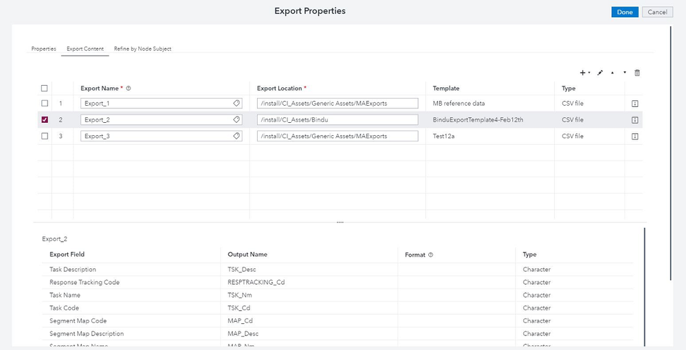Open row options icon for Export_1

[635, 104]
